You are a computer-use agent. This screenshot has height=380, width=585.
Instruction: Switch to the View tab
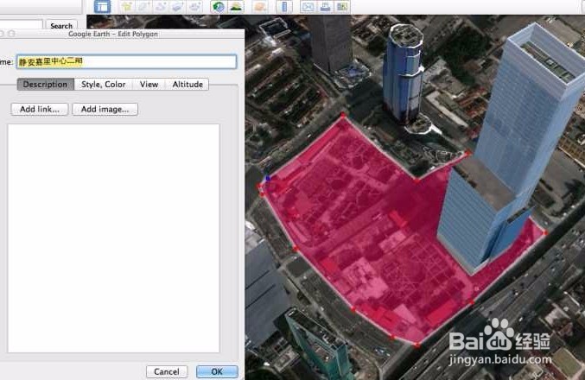(149, 85)
